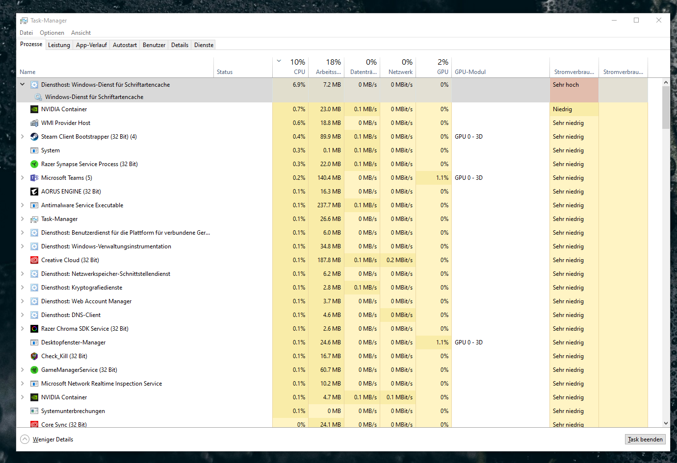Image resolution: width=677 pixels, height=463 pixels.
Task: Switch to the Benutzer tab
Action: click(x=154, y=45)
